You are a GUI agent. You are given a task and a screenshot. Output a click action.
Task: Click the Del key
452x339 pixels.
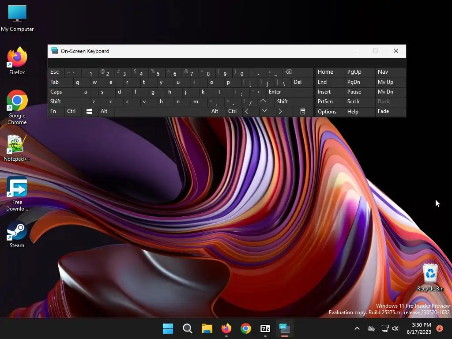[302, 82]
